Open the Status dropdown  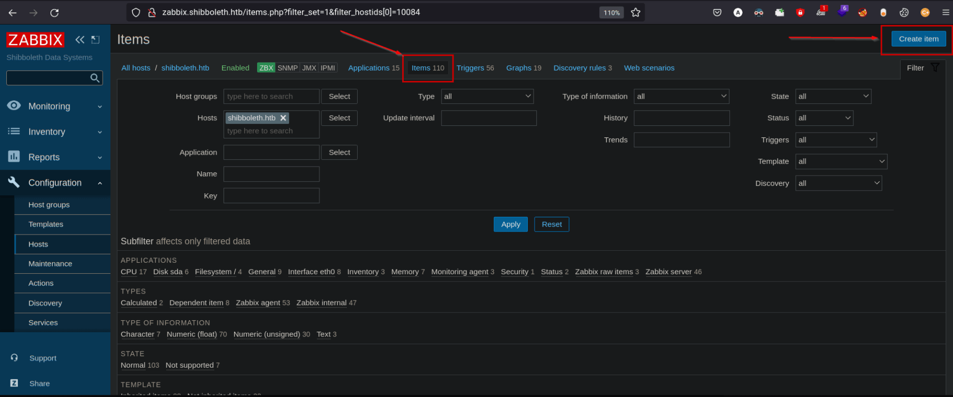(x=825, y=118)
